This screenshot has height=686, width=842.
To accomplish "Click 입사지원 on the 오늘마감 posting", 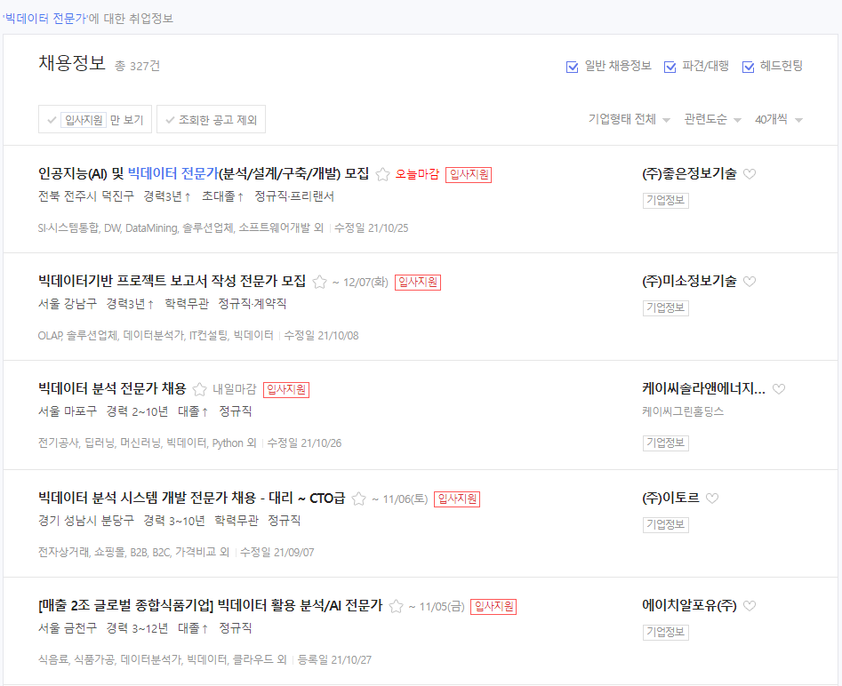I will [469, 174].
